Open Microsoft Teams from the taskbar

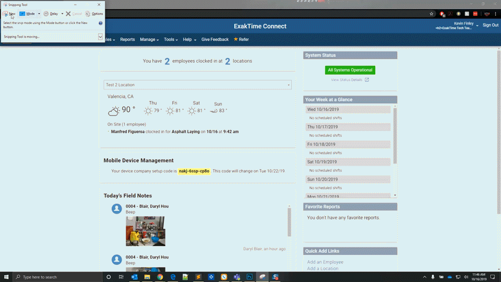tap(237, 277)
